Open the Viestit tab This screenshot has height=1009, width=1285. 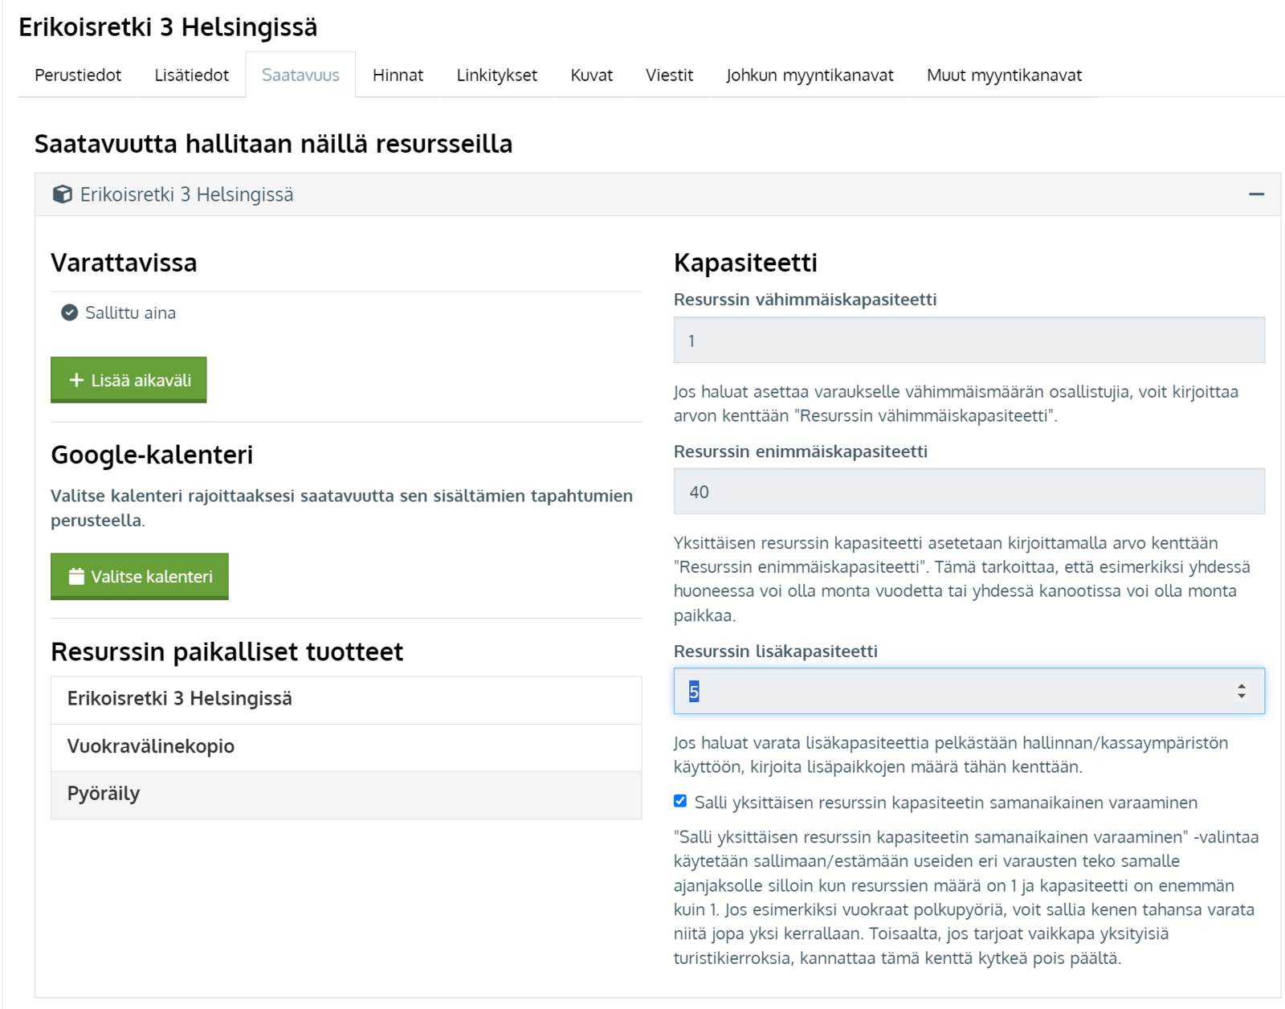[669, 75]
